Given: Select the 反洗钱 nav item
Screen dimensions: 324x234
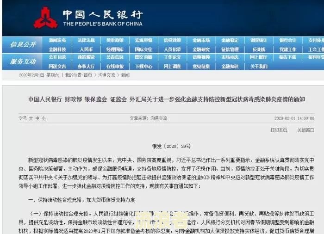Looking at the screenshot, I should (259, 49).
